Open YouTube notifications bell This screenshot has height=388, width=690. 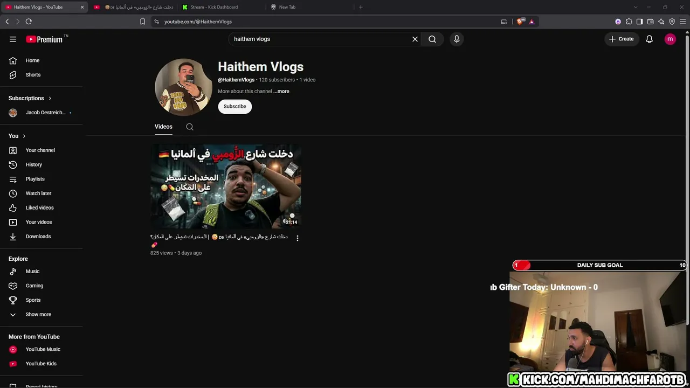[x=650, y=39]
